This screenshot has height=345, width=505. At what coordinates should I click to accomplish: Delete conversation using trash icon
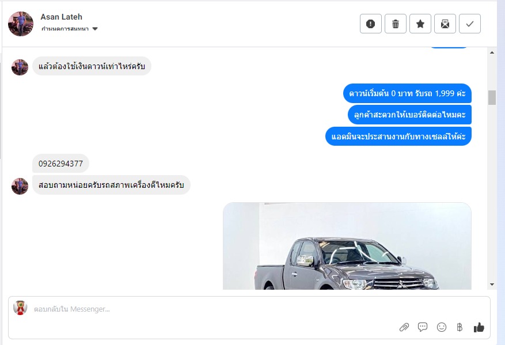[396, 24]
